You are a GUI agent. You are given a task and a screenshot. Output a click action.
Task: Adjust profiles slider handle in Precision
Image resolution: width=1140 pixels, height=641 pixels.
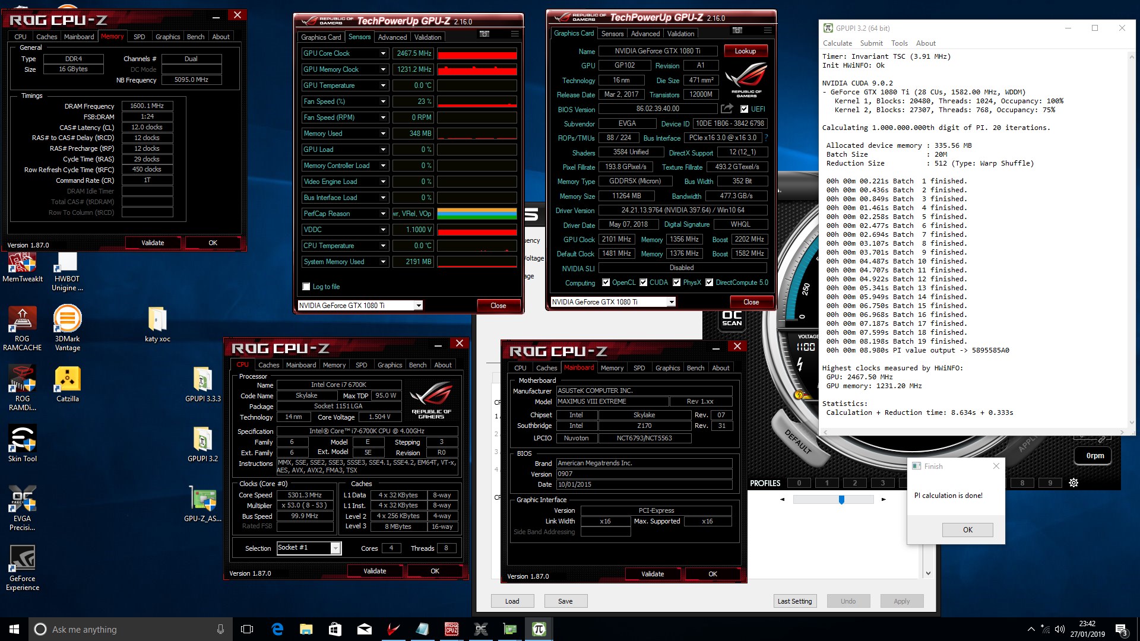click(841, 500)
